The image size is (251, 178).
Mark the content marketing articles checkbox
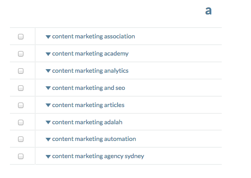point(21,105)
